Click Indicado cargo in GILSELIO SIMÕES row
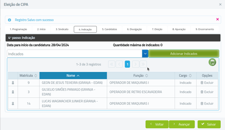 [185, 92]
